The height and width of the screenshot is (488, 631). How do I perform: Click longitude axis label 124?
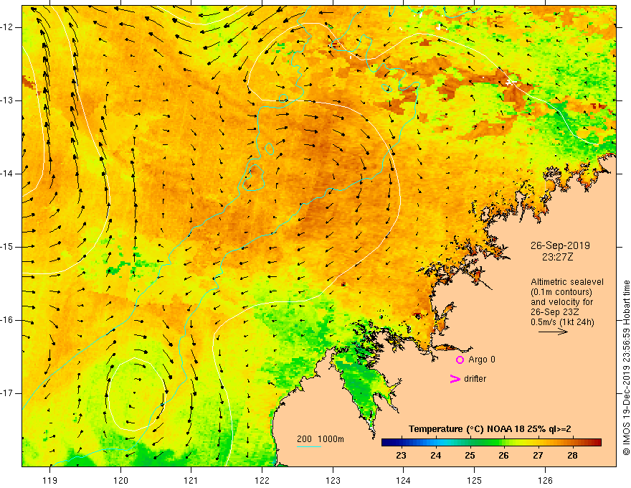(x=403, y=480)
